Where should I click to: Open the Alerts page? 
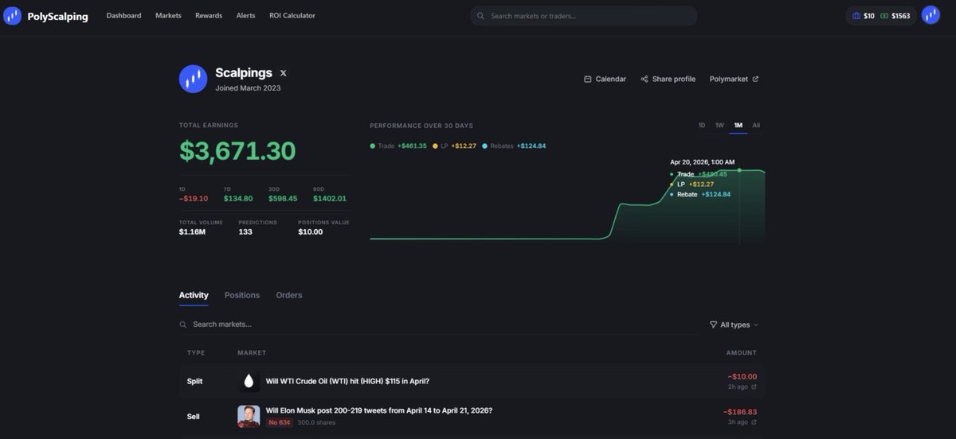tap(245, 16)
